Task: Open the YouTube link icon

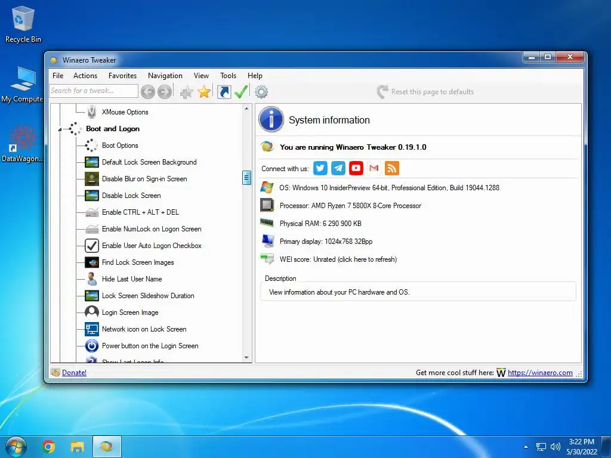Action: (x=356, y=168)
